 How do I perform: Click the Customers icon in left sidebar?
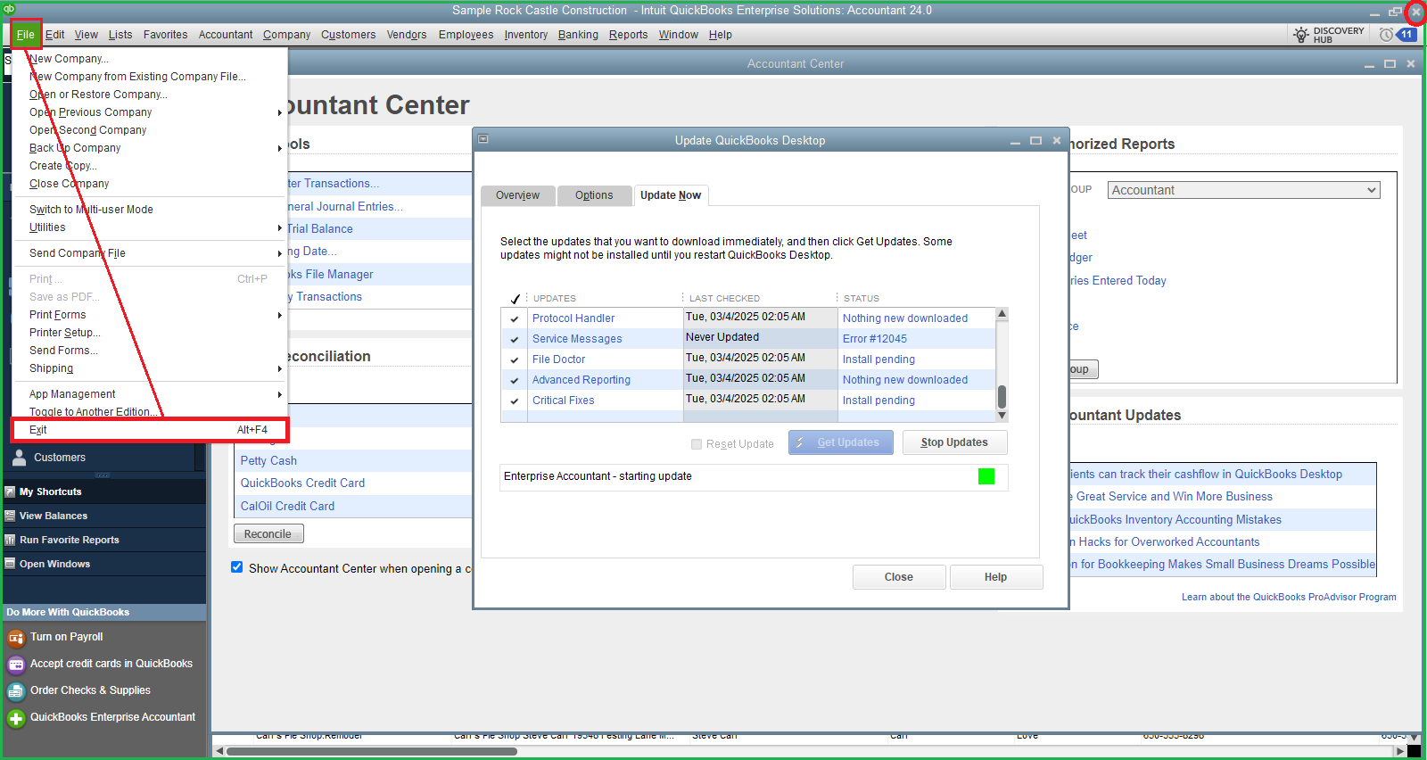[19, 458]
